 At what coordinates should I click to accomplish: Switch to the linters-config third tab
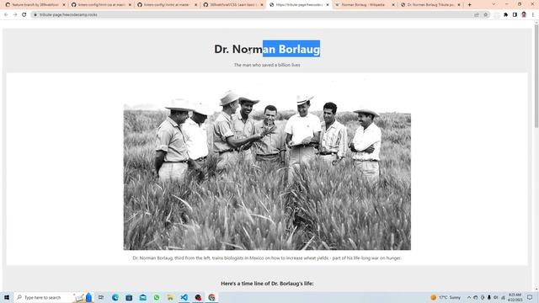(167, 5)
